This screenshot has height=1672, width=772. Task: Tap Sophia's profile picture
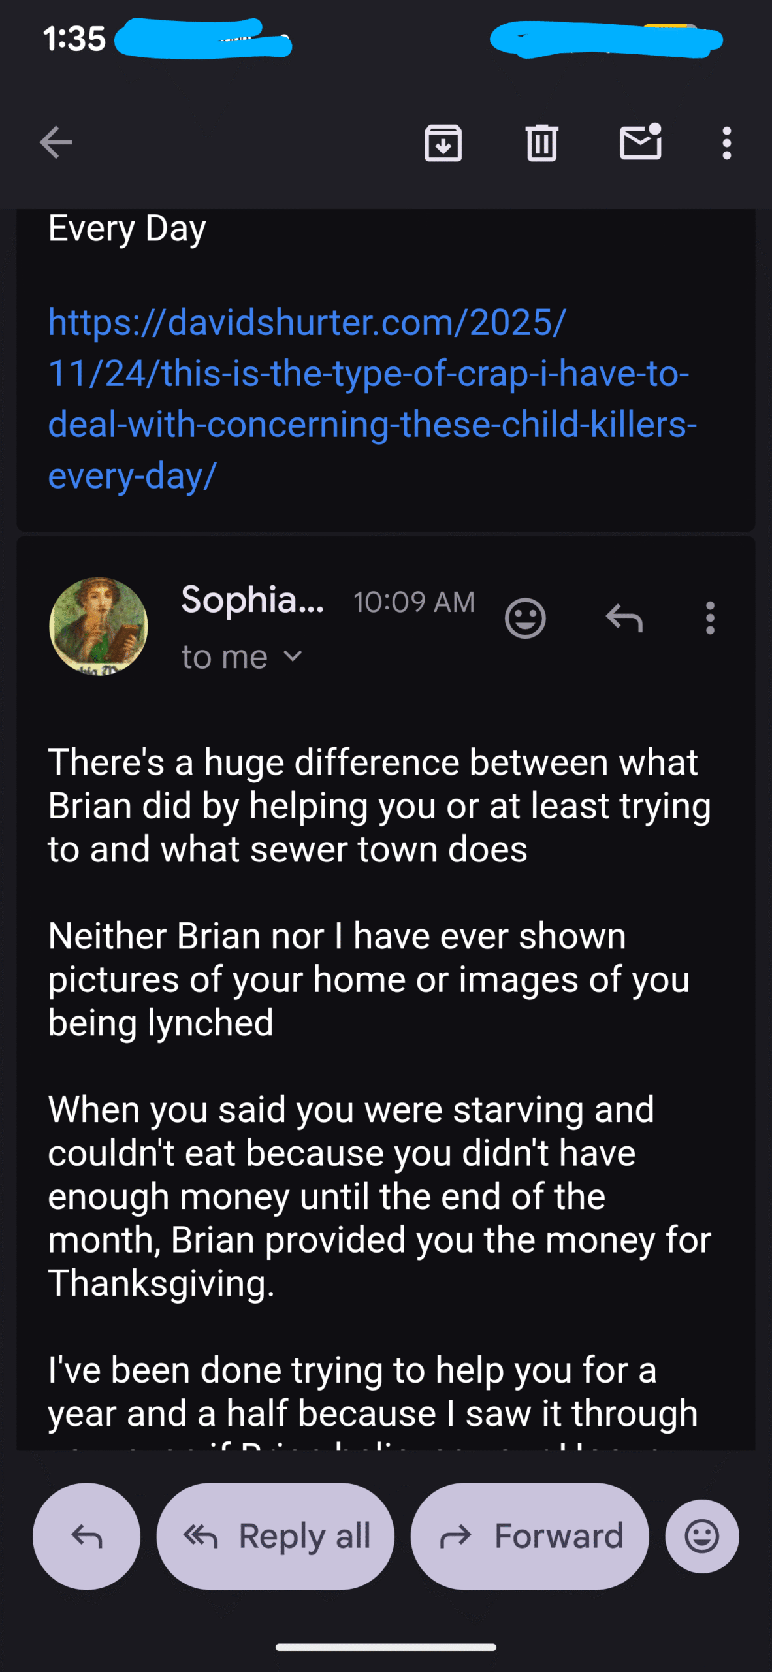(x=99, y=626)
